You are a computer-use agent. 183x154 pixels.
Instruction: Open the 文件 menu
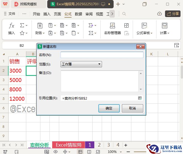click(10, 14)
